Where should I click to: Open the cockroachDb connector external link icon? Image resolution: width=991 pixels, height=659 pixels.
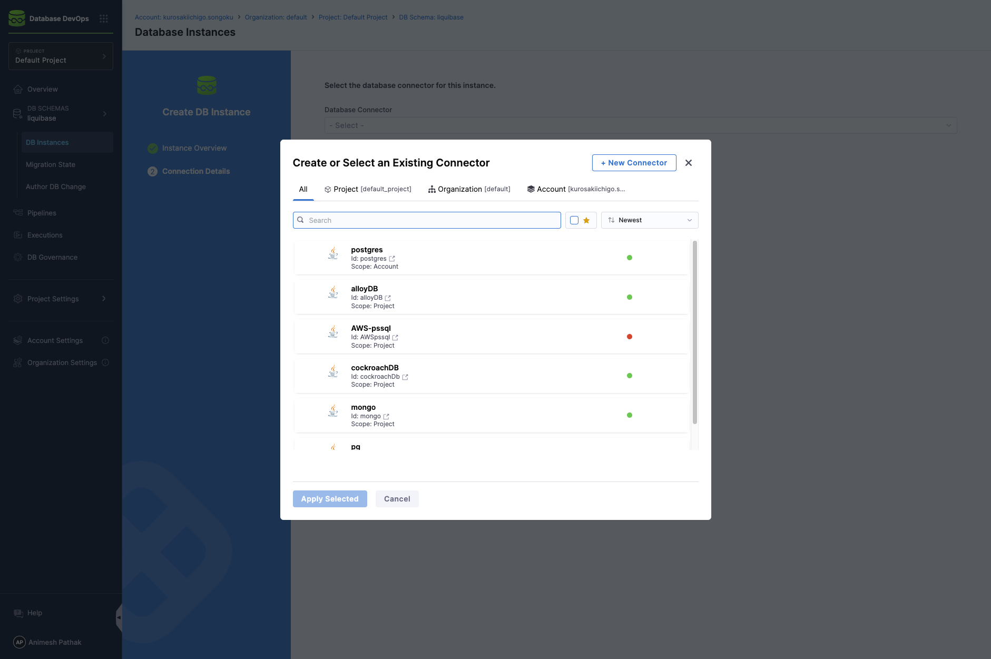click(405, 377)
